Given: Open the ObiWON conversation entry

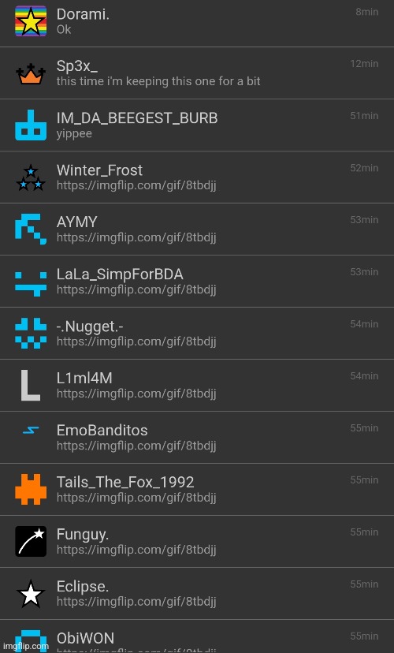Looking at the screenshot, I should [197, 636].
